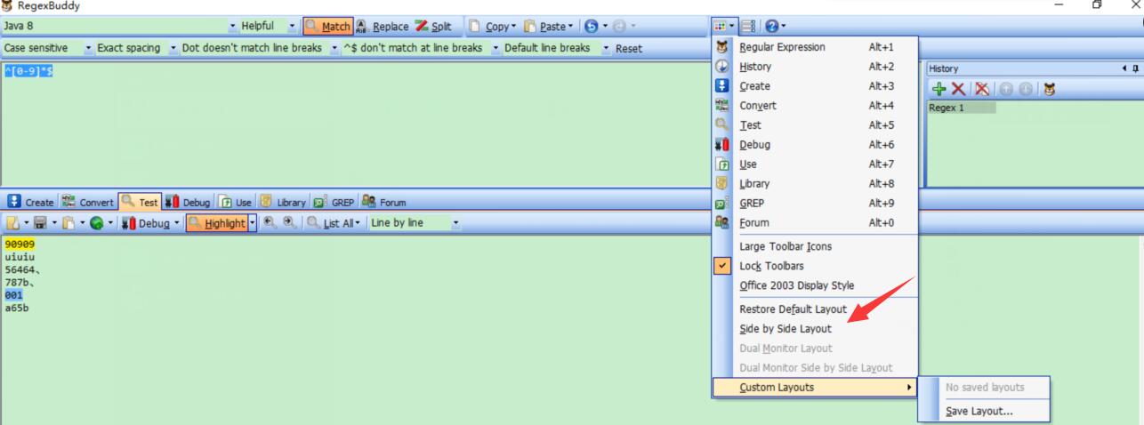Open the Java 8 flavor dropdown
Screen dimensions: 1144x425
tap(233, 27)
